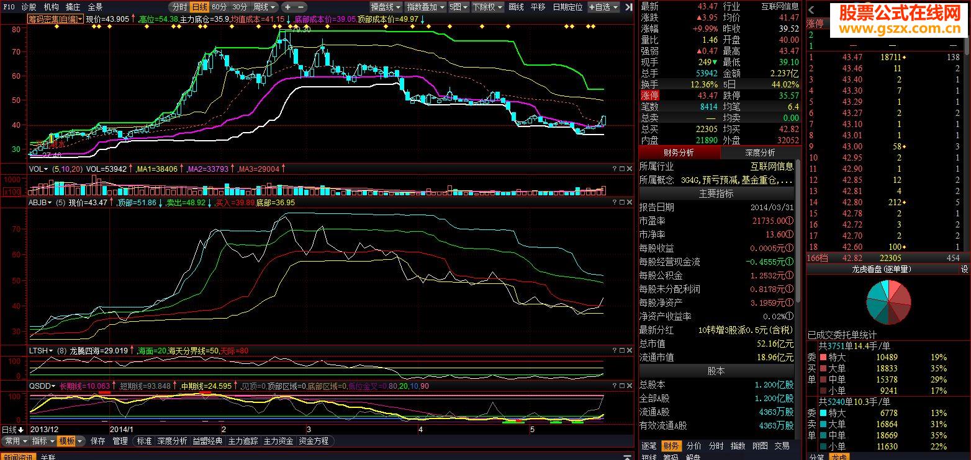Screen dimensions: 971x460
Task: Open the 操盘线 dropdown
Action: pyautogui.click(x=386, y=7)
